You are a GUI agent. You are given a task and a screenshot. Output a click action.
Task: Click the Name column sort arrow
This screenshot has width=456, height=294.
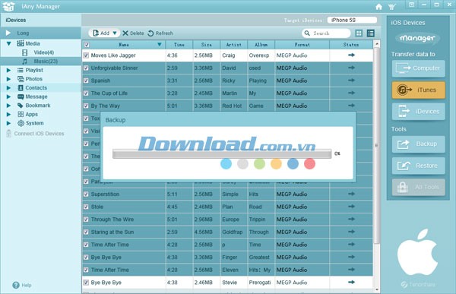pos(160,45)
